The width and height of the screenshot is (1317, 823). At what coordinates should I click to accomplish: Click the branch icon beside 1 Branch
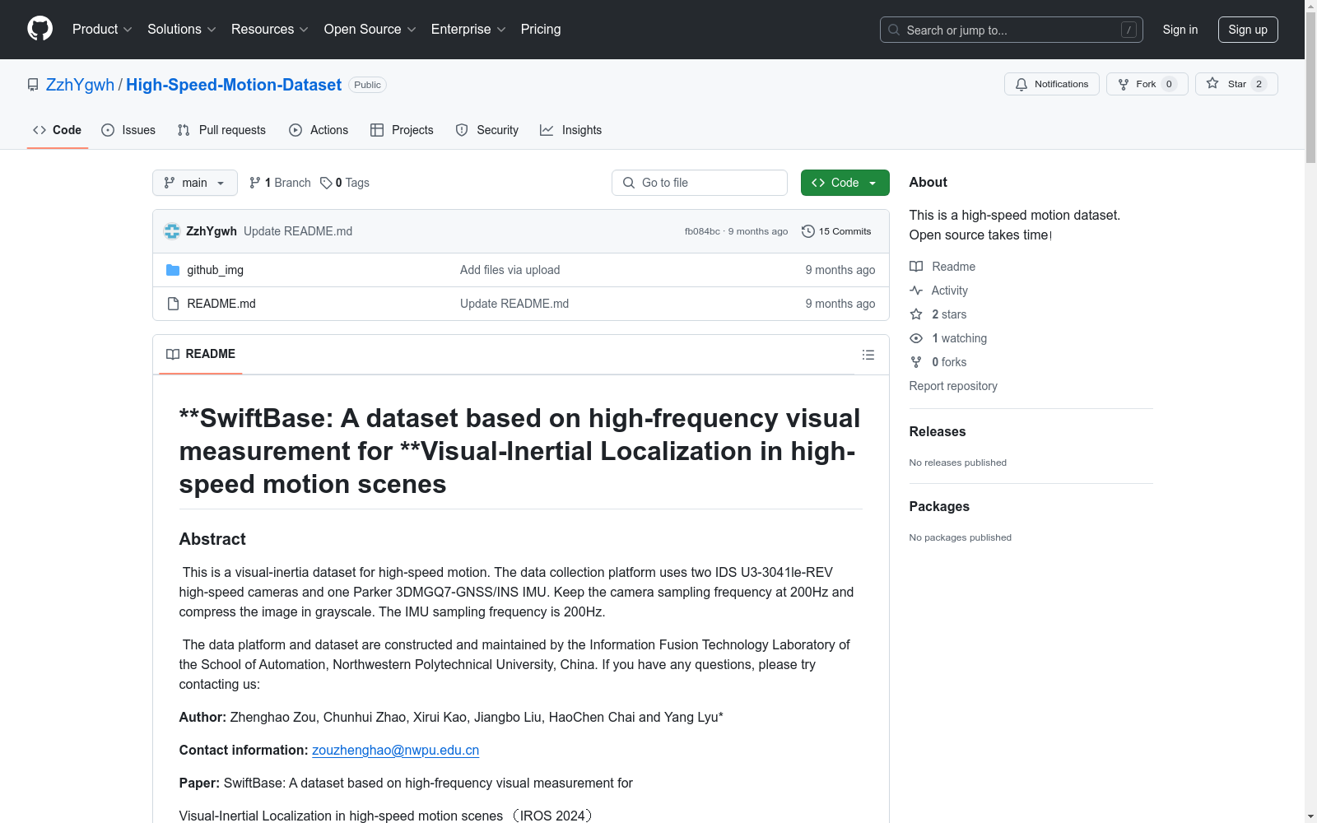[x=255, y=183]
